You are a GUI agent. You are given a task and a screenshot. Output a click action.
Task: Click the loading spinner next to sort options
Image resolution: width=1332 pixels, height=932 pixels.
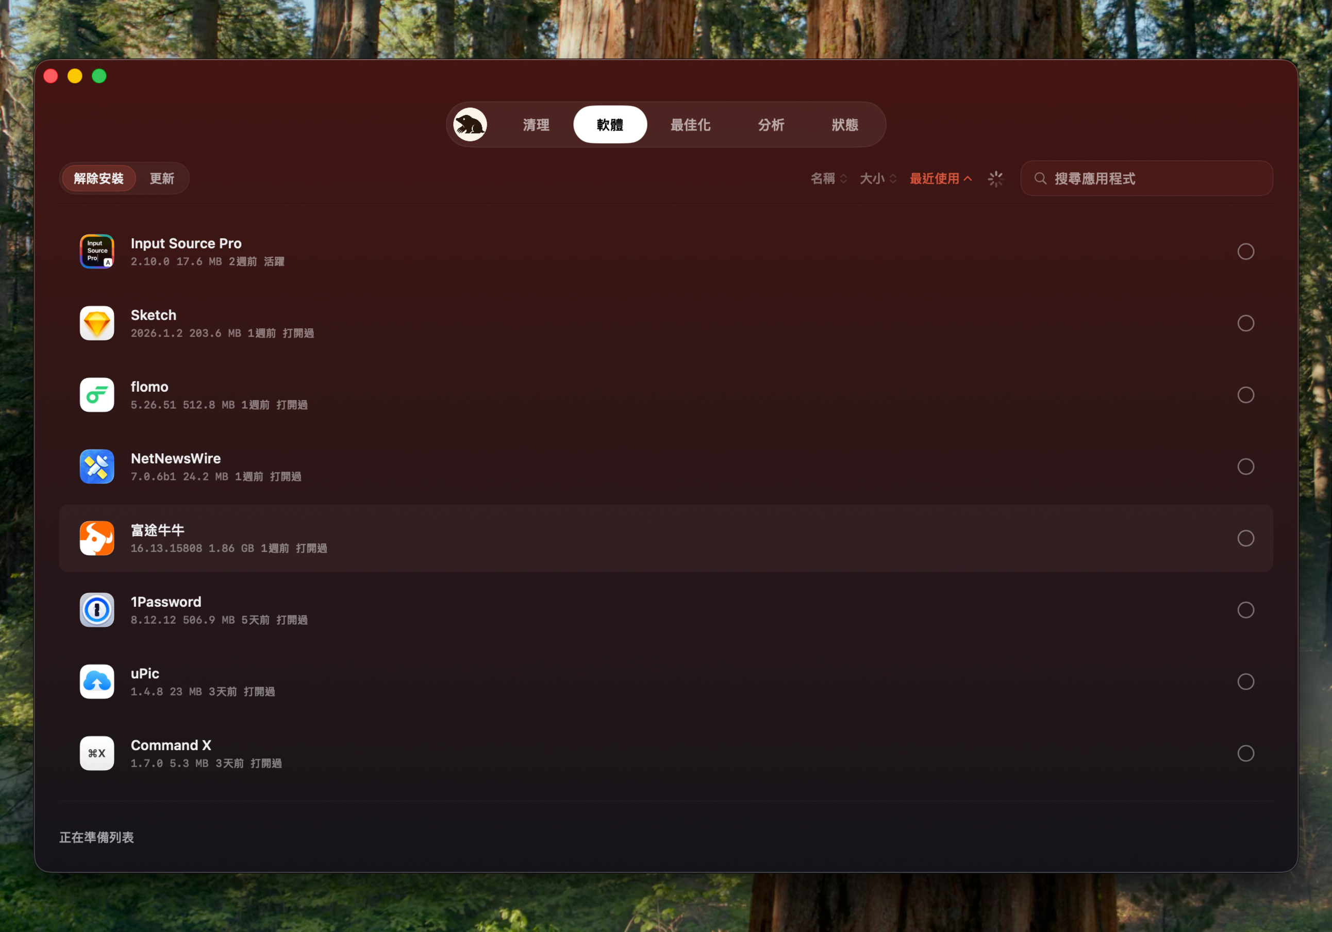(x=995, y=179)
